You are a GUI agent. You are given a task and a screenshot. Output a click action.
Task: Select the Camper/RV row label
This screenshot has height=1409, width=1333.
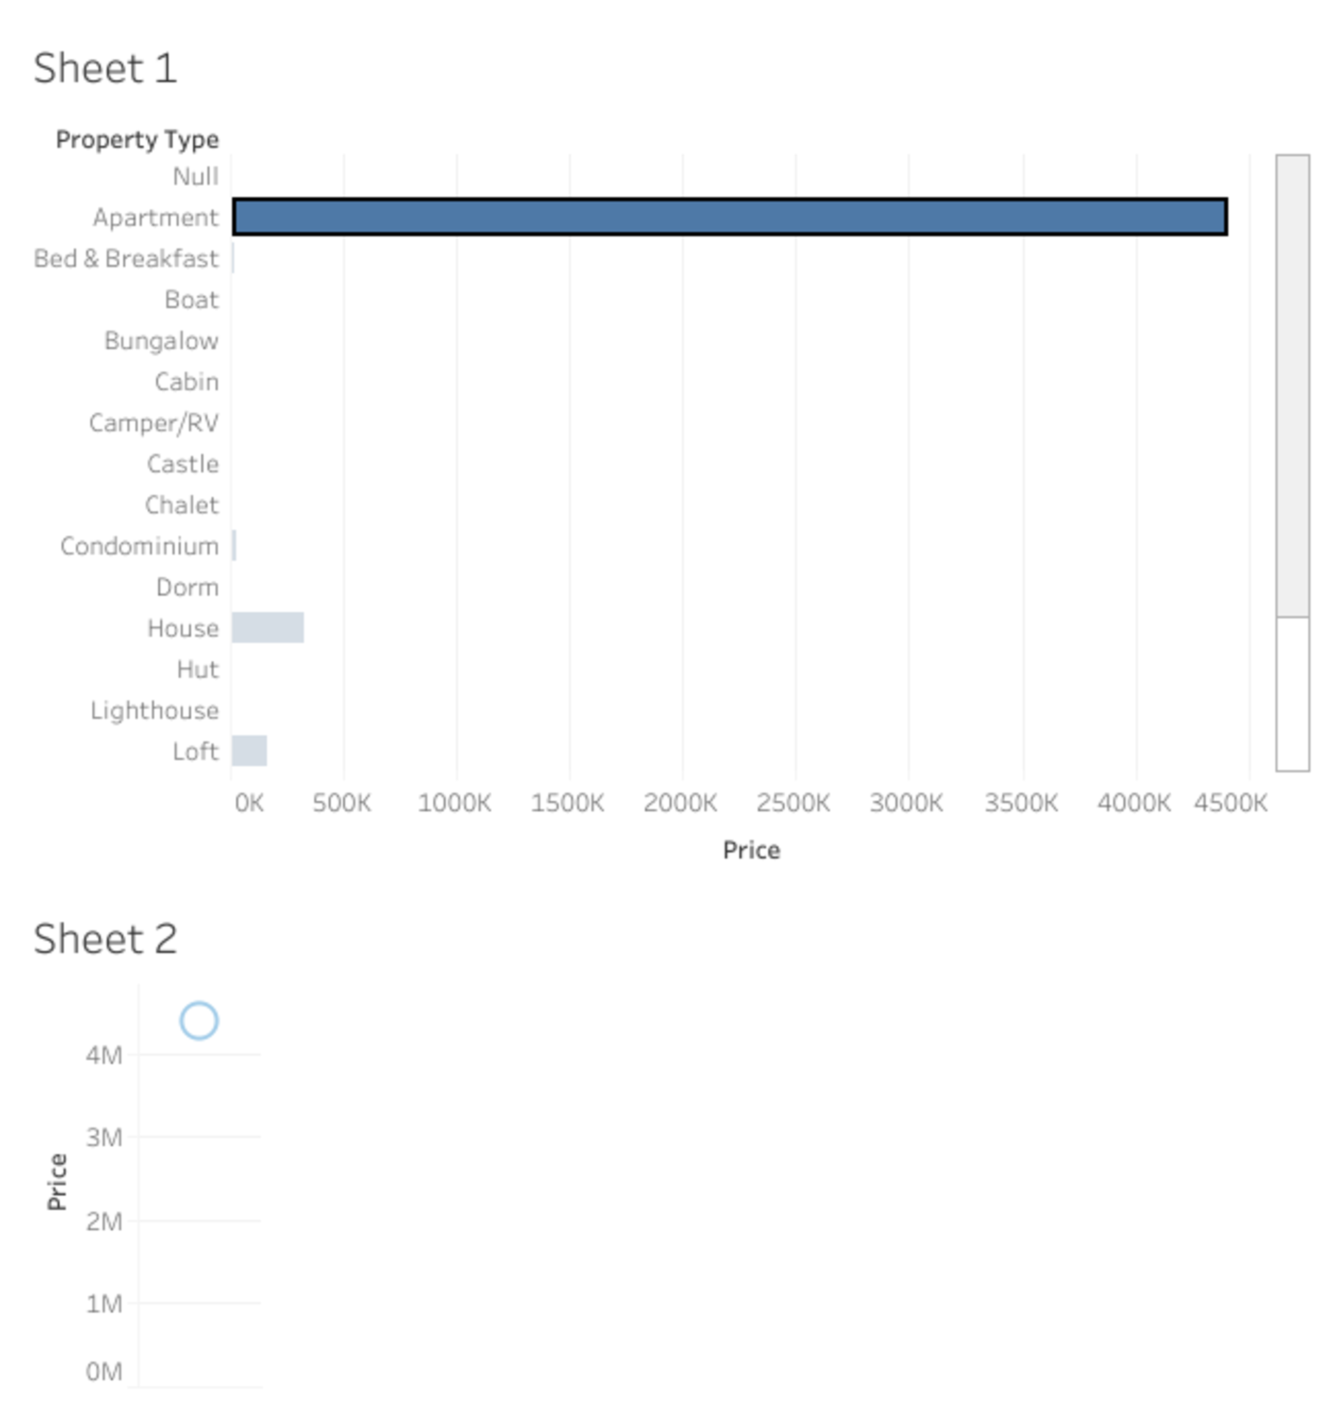(153, 423)
